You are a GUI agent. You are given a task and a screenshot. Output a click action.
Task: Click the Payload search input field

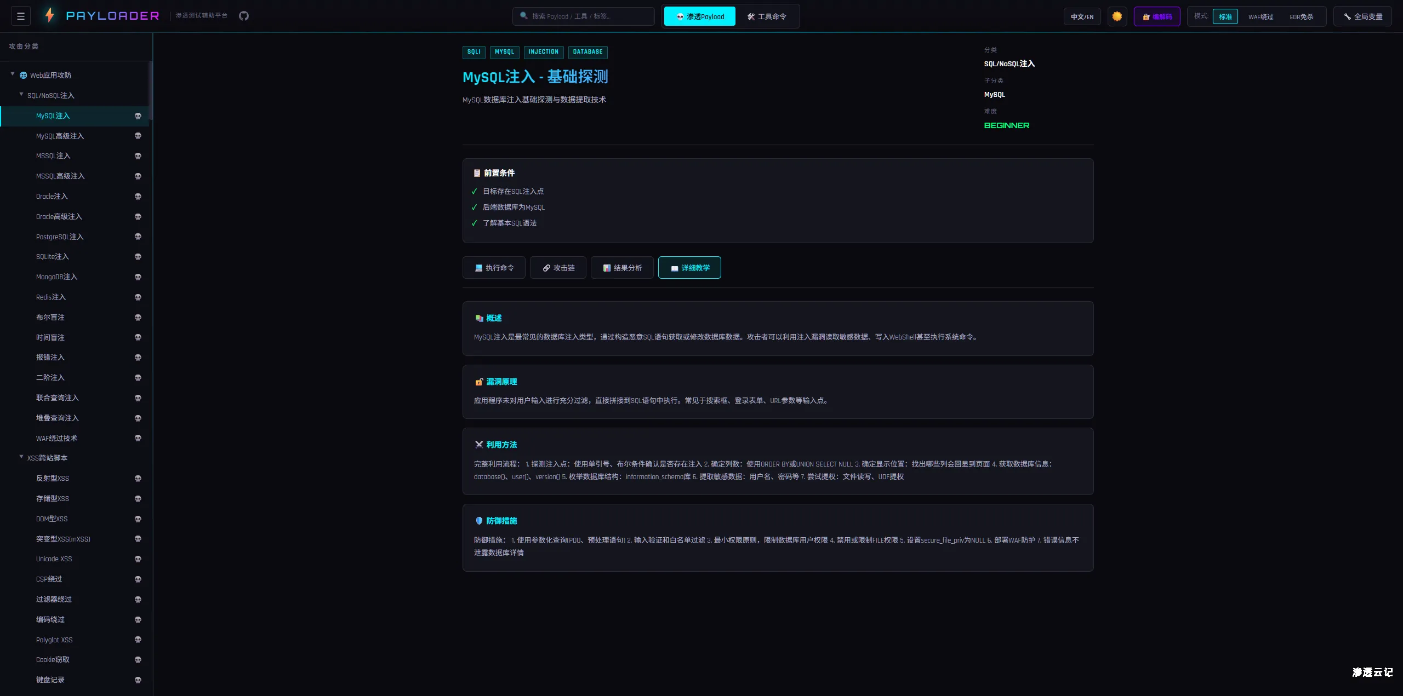pyautogui.click(x=584, y=16)
